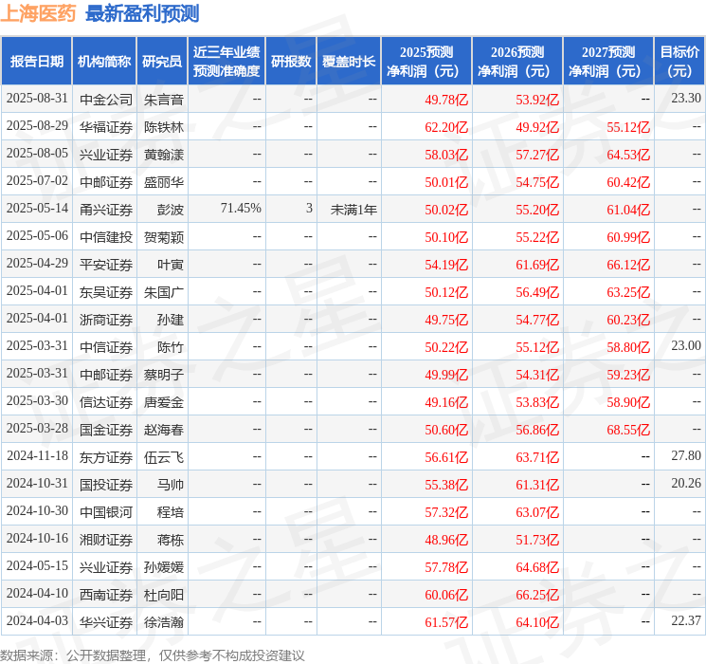Click the 中金公司 institution cell
The image size is (706, 664).
click(106, 100)
